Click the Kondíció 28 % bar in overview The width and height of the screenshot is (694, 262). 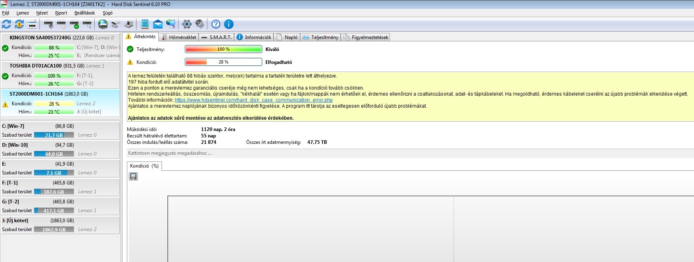coord(224,62)
